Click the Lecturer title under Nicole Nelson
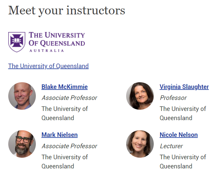The height and width of the screenshot is (173, 222). [171, 146]
